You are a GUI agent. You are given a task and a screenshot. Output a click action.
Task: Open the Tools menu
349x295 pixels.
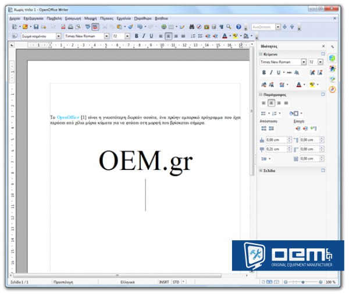tap(124, 19)
